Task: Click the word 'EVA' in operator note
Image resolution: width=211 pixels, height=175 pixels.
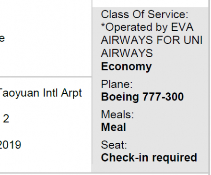Action: 182,27
